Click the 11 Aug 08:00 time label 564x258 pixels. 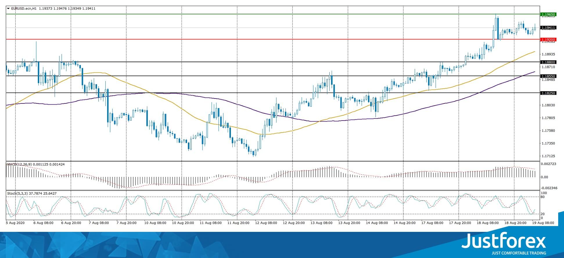(211, 223)
